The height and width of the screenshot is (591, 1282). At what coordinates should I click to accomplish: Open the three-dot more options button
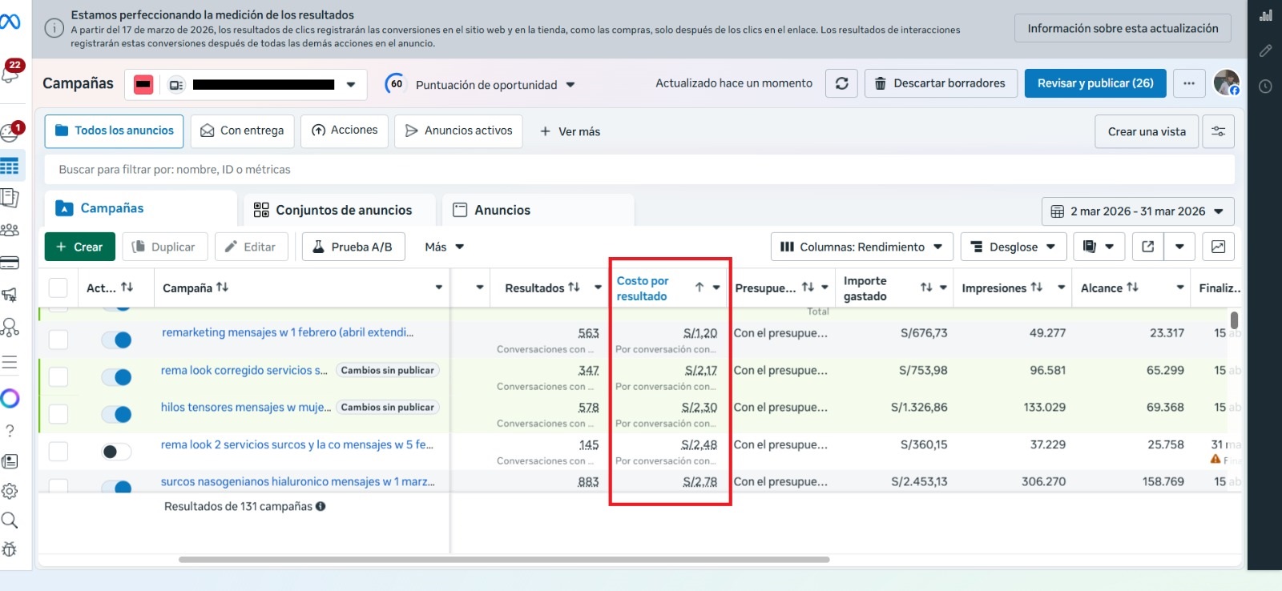click(x=1189, y=83)
